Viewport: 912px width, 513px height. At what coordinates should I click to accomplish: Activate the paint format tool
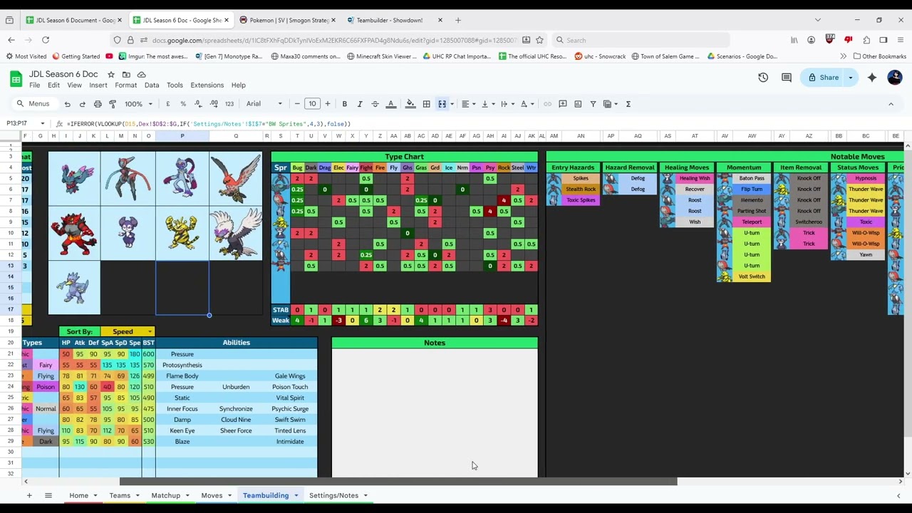tap(113, 104)
